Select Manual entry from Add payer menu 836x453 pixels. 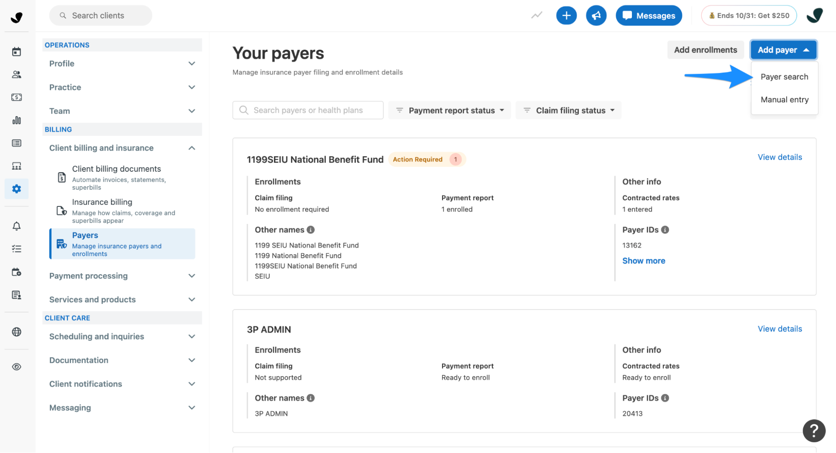784,100
